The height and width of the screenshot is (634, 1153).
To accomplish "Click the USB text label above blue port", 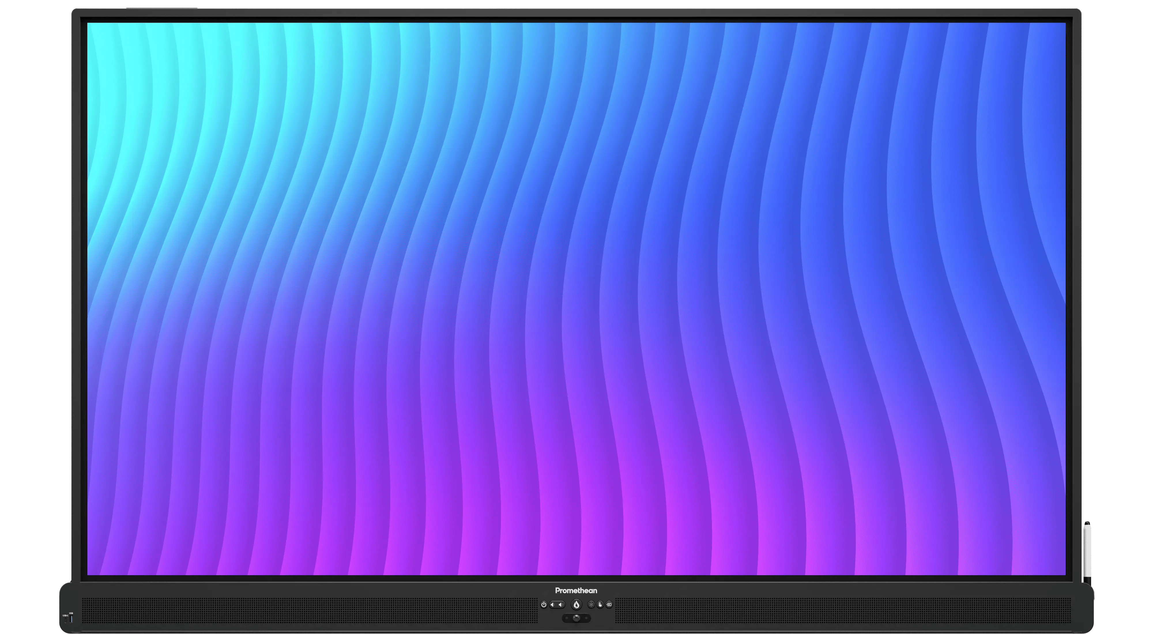I will point(71,614).
